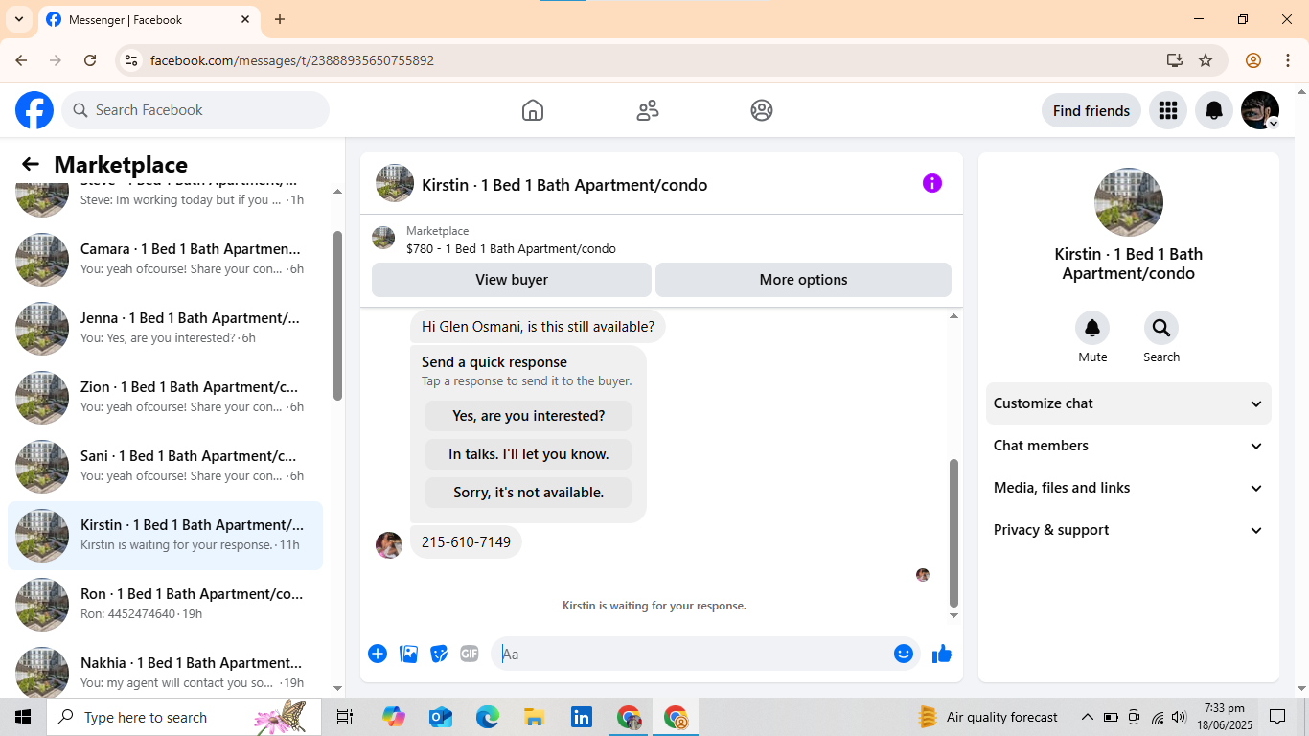Click the Windows taskbar search box
Screen dimensions: 1309x736
[183, 717]
